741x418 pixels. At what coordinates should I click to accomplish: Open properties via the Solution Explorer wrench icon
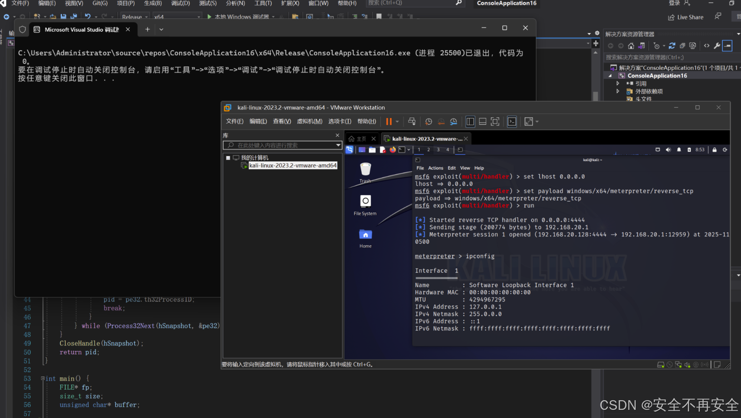tap(717, 46)
